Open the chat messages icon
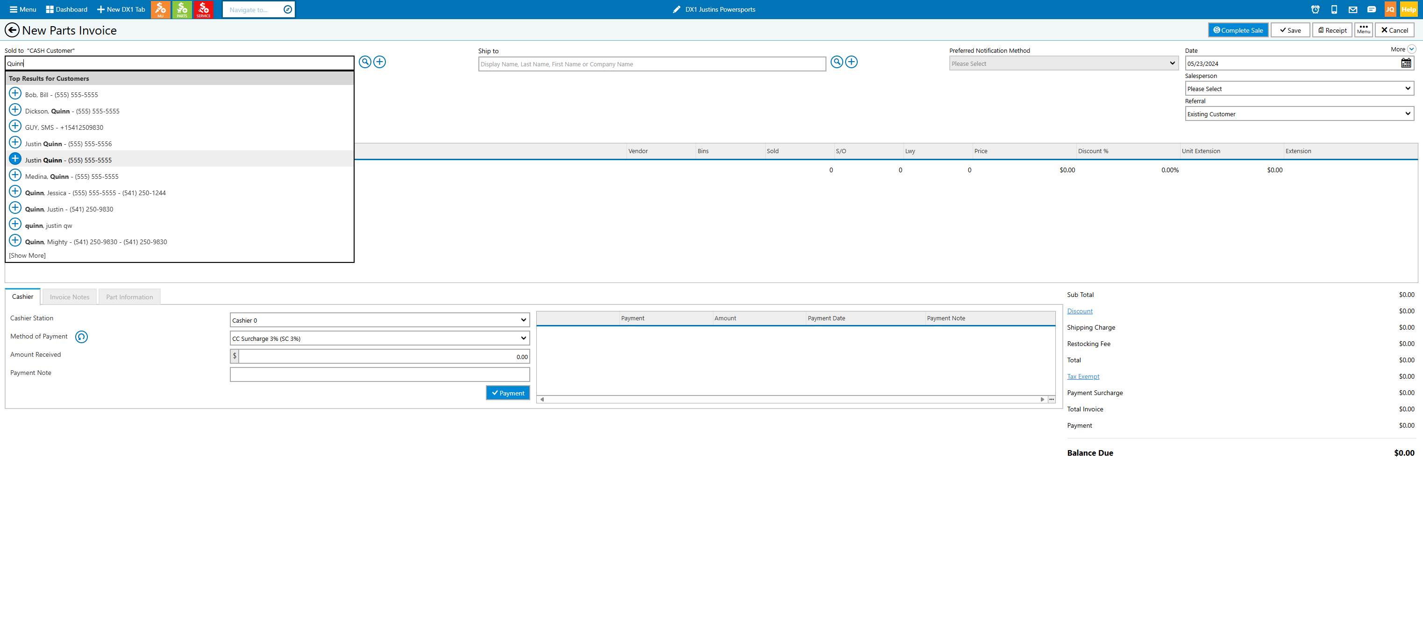This screenshot has height=621, width=1423. (x=1372, y=9)
